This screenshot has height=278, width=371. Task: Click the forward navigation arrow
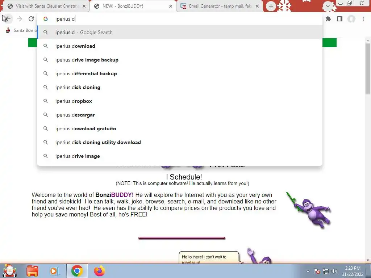point(20,19)
